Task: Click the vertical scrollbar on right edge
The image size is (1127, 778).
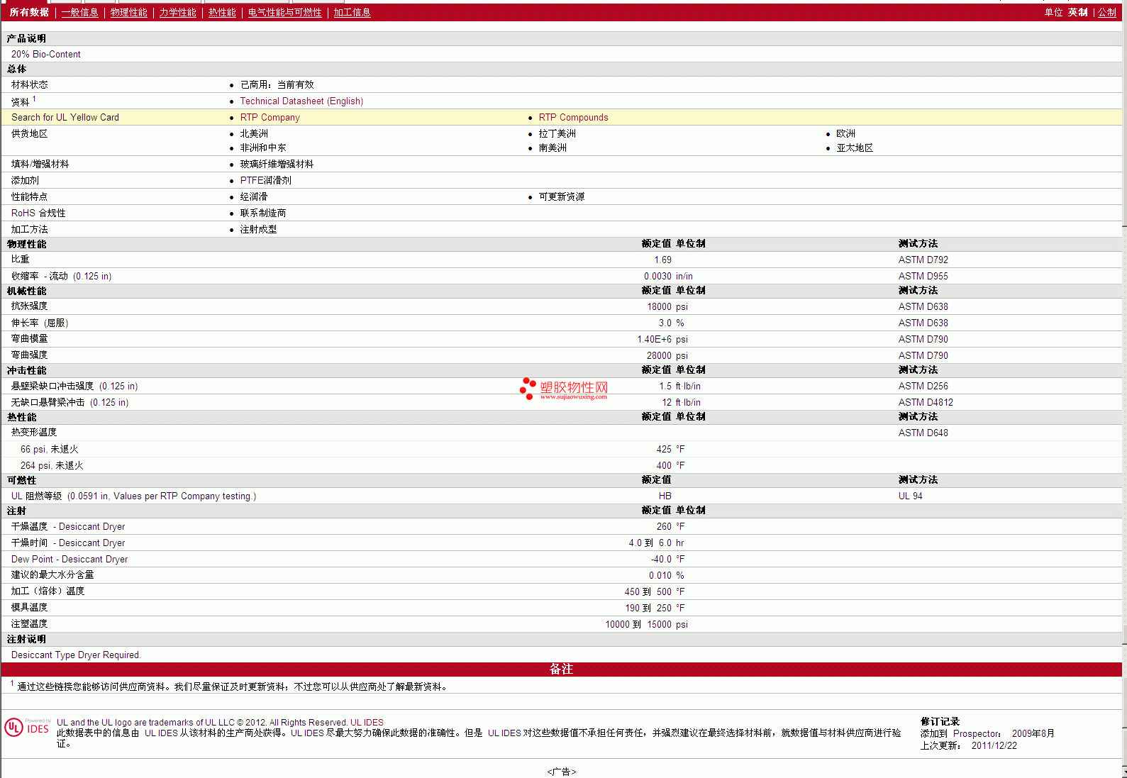Action: pyautogui.click(x=1124, y=389)
